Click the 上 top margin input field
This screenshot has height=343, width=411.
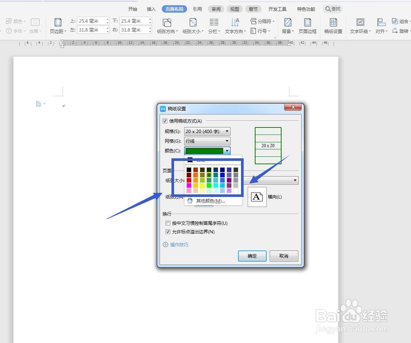(x=91, y=21)
